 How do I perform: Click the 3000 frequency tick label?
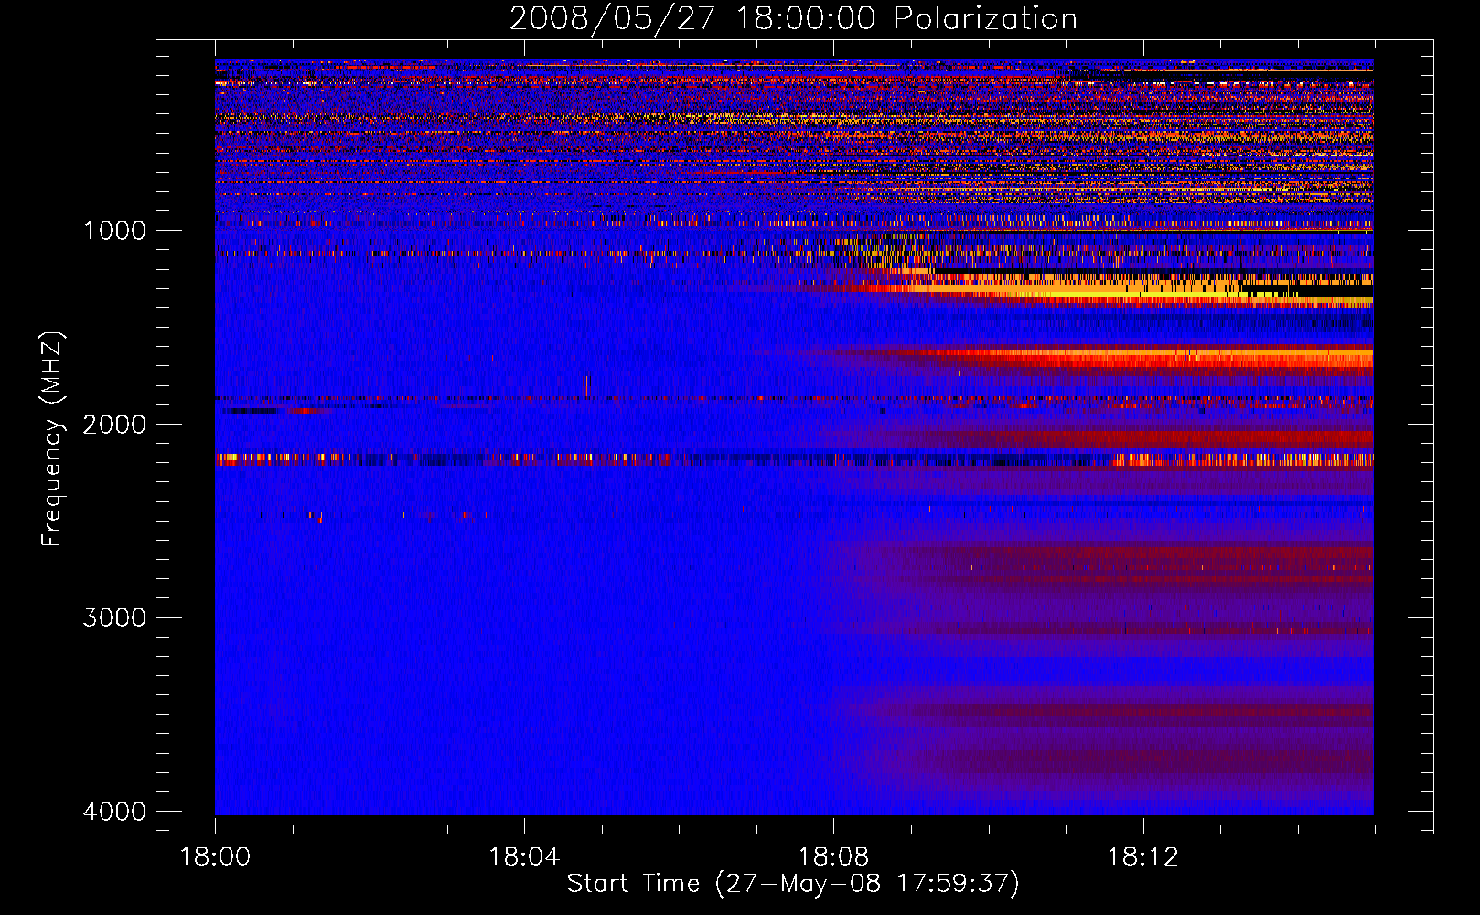pos(114,618)
